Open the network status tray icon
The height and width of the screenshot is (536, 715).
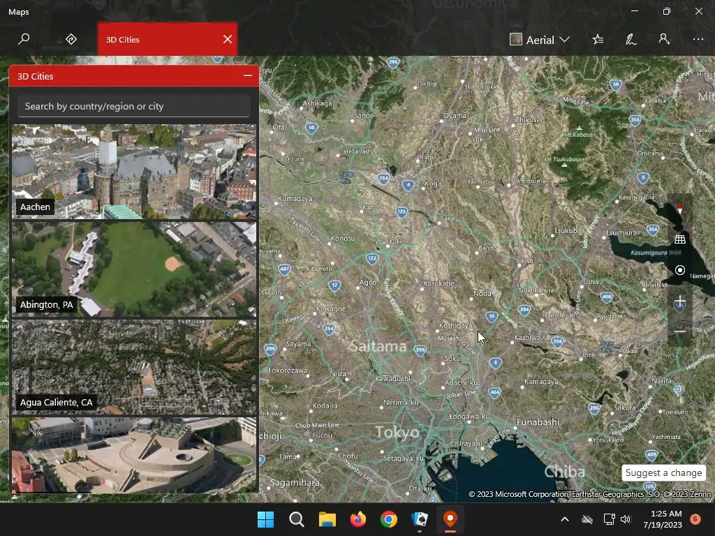pyautogui.click(x=609, y=519)
